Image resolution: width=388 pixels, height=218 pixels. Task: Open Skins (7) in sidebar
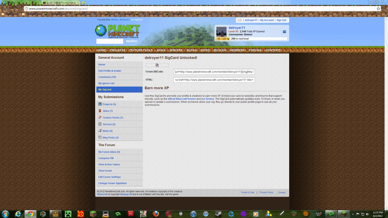108,111
